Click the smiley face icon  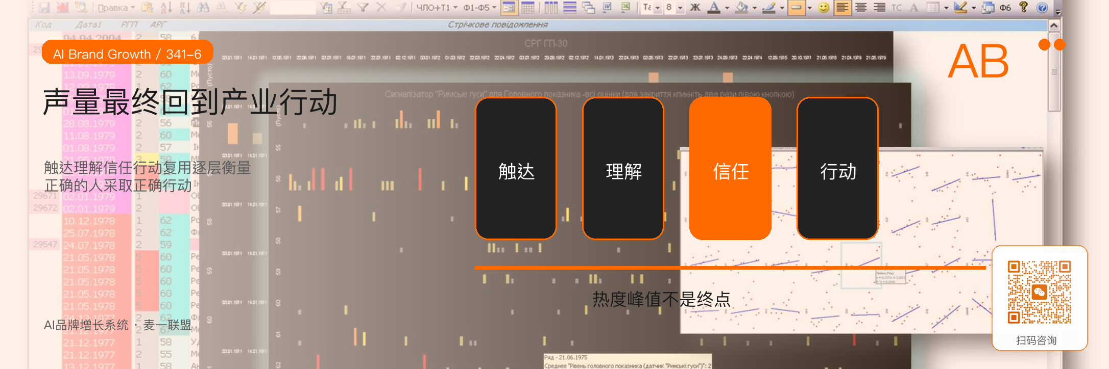[x=823, y=8]
